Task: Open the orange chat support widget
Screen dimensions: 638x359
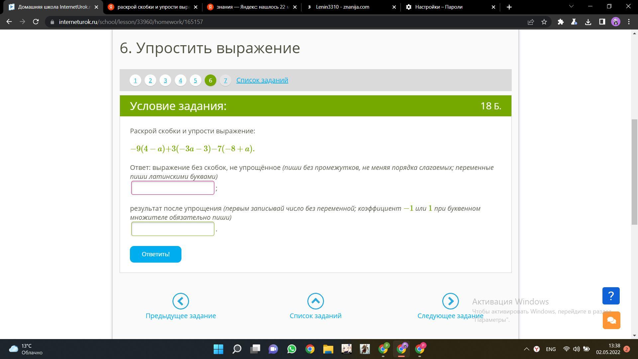Action: tap(611, 320)
